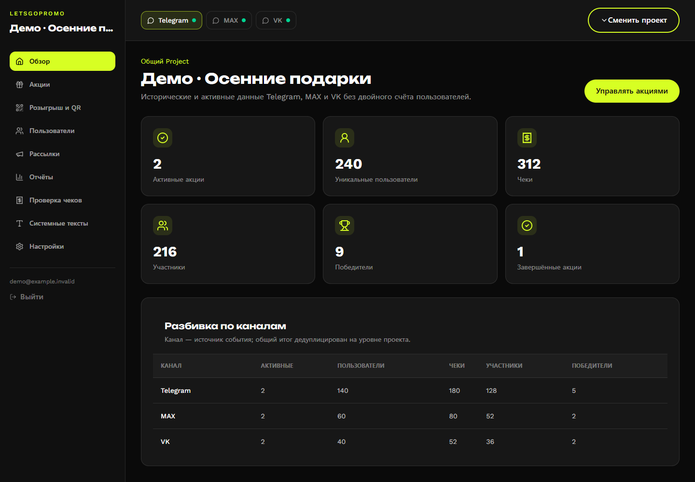Click the 312 Чеки card
Viewport: 695px width, 482px height.
pyautogui.click(x=592, y=156)
